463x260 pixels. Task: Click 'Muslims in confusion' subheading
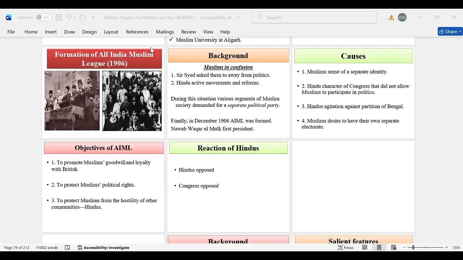(228, 67)
